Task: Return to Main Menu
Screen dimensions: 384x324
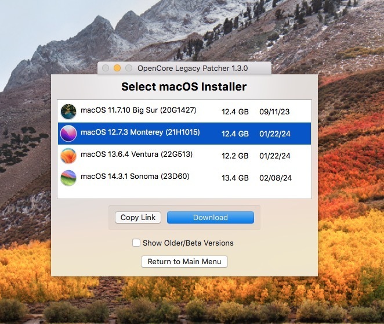Action: 184,261
